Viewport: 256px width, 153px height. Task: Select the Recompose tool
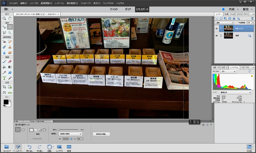[x=10, y=87]
